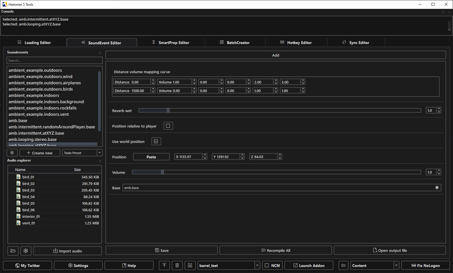This screenshot has height=273, width=453.
Task: Close the Console panel
Action: click(449, 12)
